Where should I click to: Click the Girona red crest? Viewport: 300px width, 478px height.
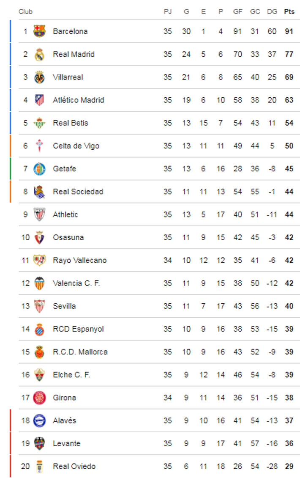click(x=39, y=398)
